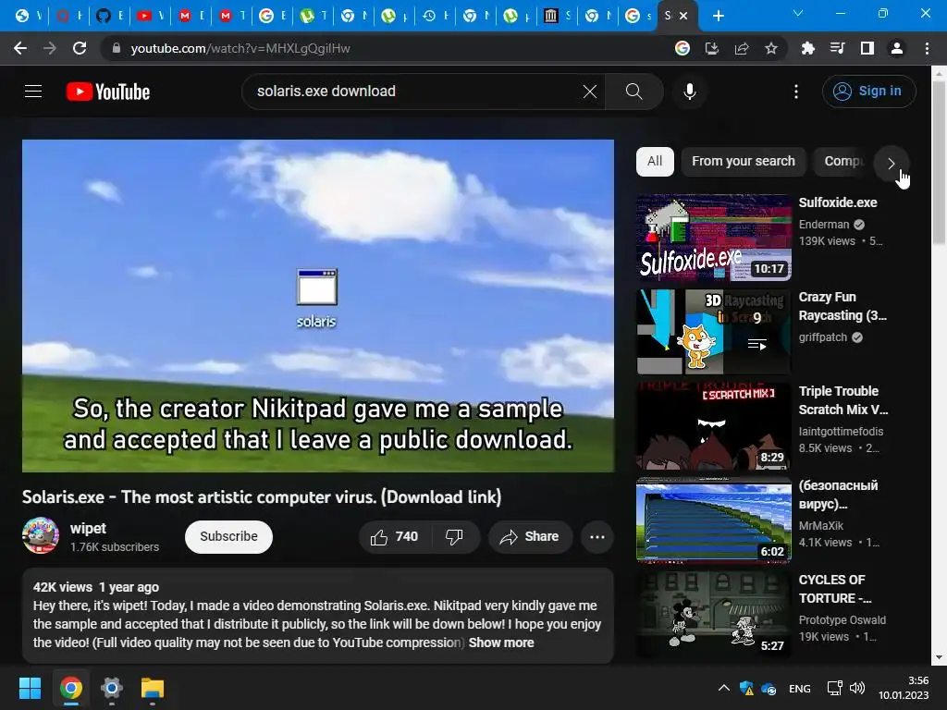Start voice search with the microphone
The image size is (947, 710).
690,92
